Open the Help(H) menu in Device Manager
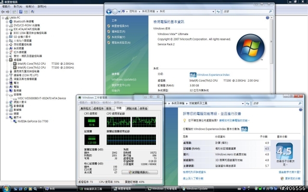The width and height of the screenshot is (308, 192). click(x=42, y=6)
